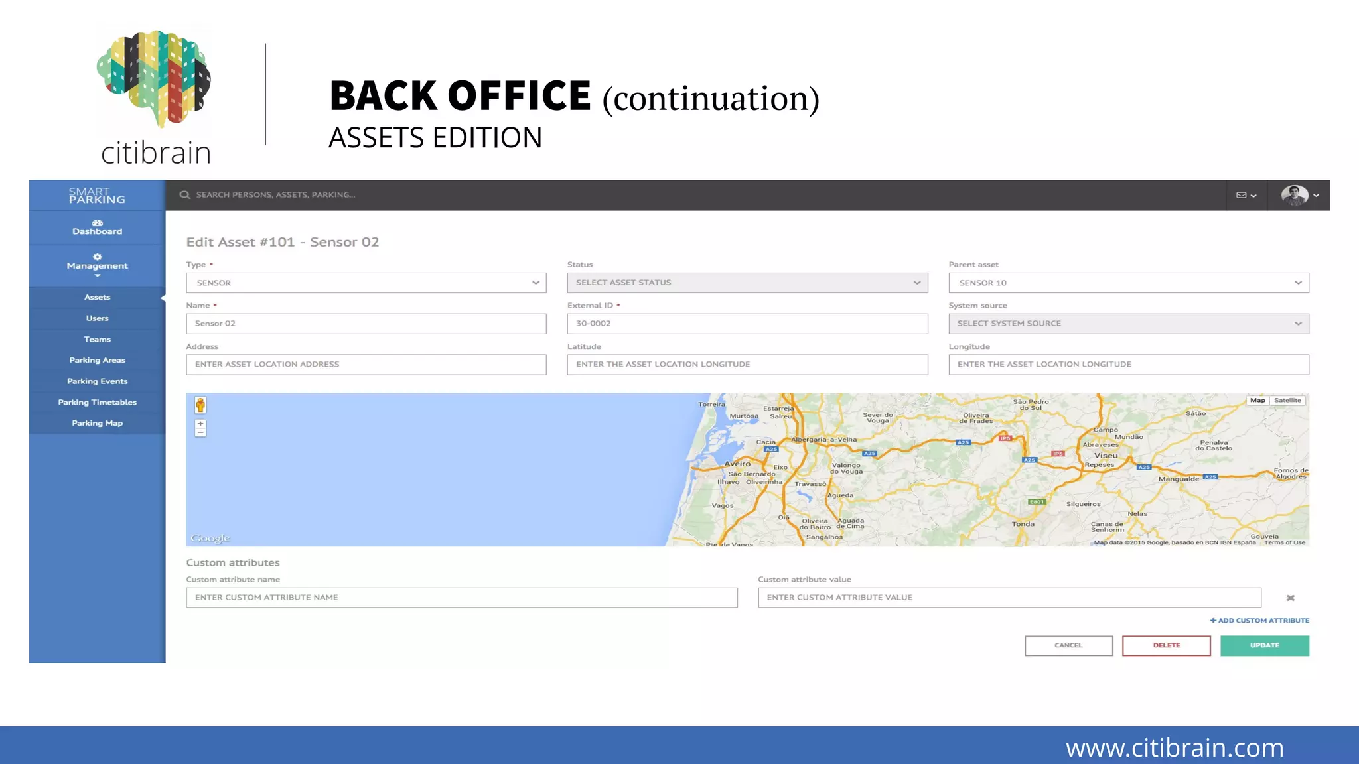Open Parent asset SENSOR 10 dropdown
The height and width of the screenshot is (764, 1359).
point(1129,283)
